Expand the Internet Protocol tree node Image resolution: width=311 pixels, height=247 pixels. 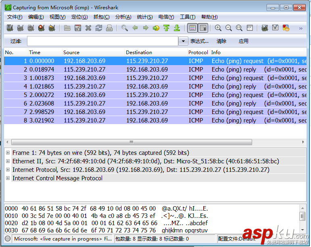coord(8,170)
